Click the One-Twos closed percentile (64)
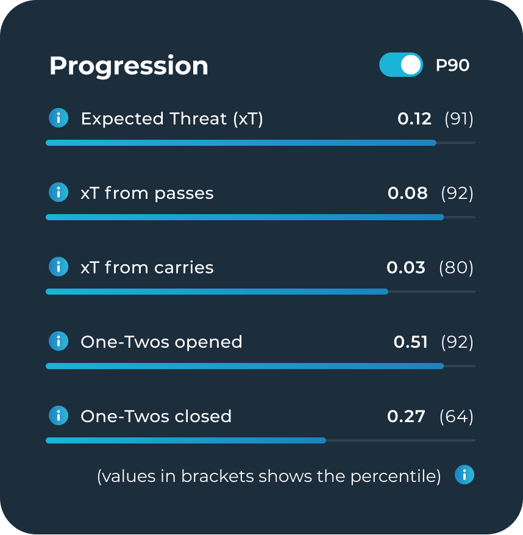523x535 pixels. pyautogui.click(x=457, y=417)
